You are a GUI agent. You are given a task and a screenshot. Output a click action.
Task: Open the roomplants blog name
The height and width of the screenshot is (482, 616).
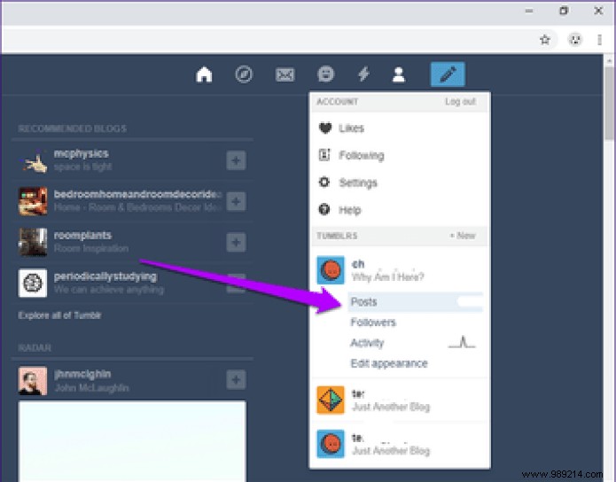(83, 235)
